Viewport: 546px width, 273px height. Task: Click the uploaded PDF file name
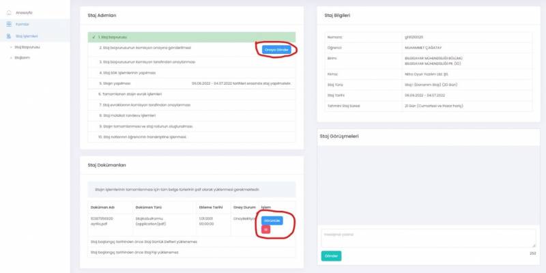click(103, 221)
